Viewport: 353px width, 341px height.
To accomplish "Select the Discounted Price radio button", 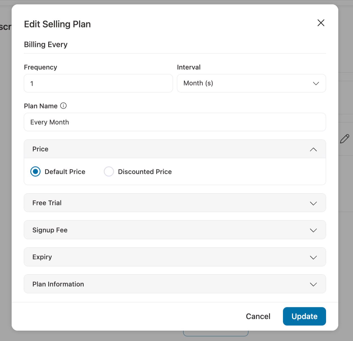I will (109, 172).
